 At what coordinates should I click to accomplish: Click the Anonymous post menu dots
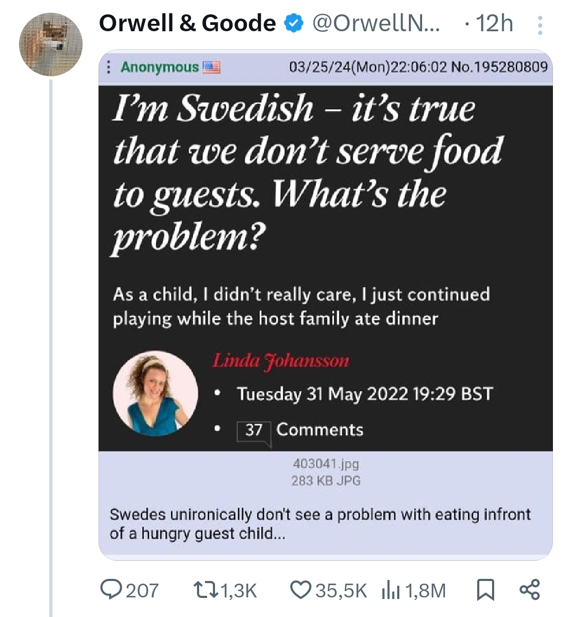click(x=109, y=67)
